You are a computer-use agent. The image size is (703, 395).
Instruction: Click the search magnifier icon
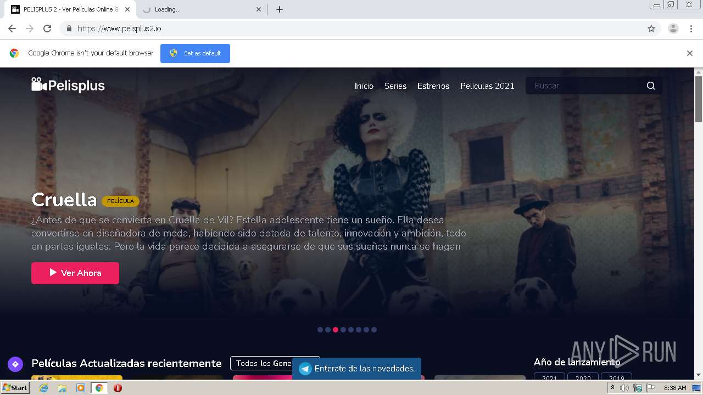651,86
